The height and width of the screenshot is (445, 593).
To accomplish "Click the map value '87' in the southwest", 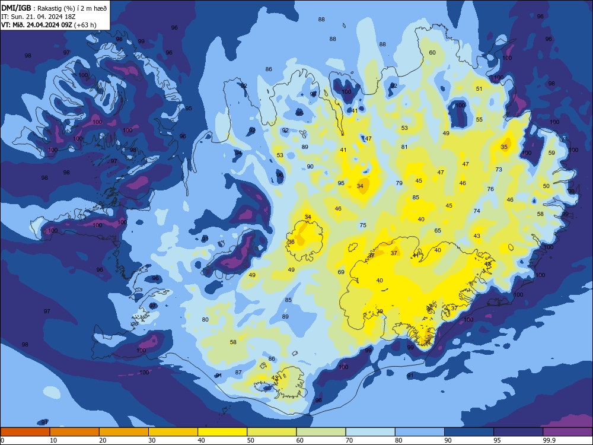I will click(238, 373).
